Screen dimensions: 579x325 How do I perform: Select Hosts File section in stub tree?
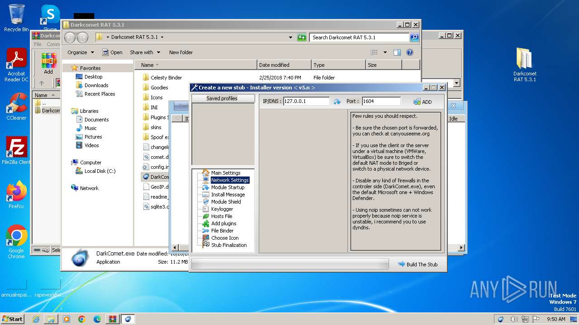click(221, 216)
